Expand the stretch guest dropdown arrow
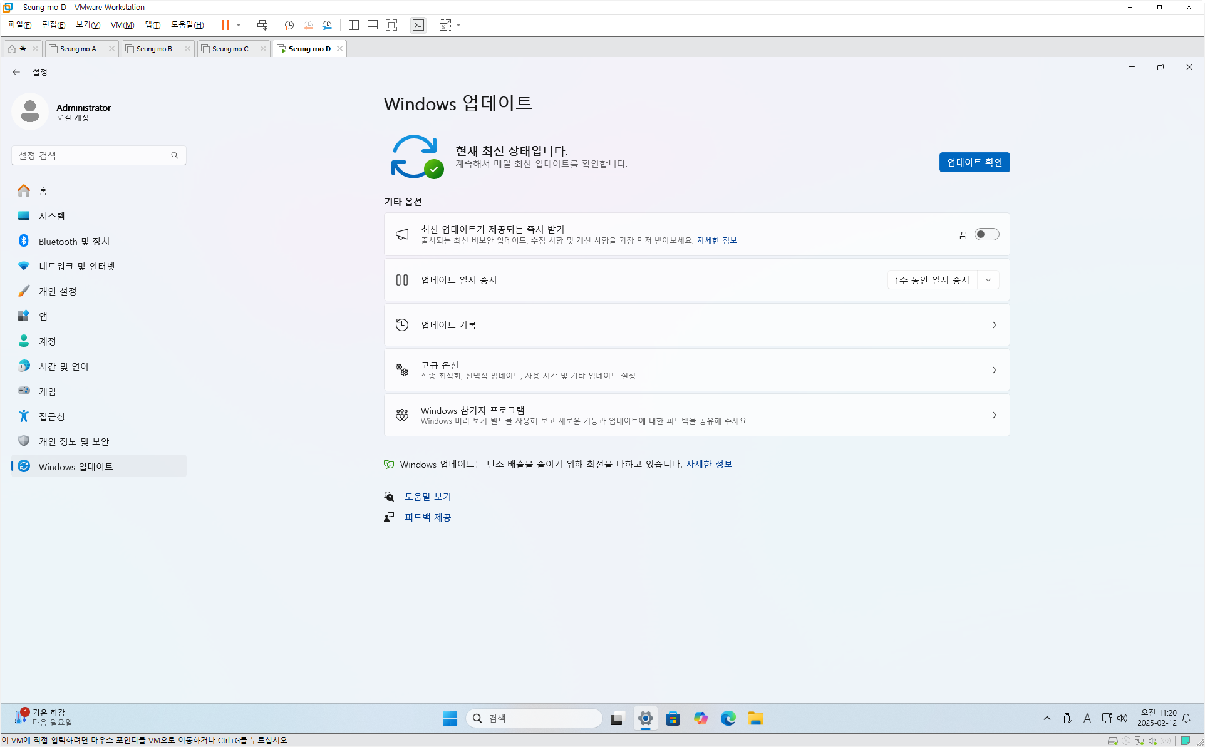Viewport: 1205px width, 747px height. [459, 25]
